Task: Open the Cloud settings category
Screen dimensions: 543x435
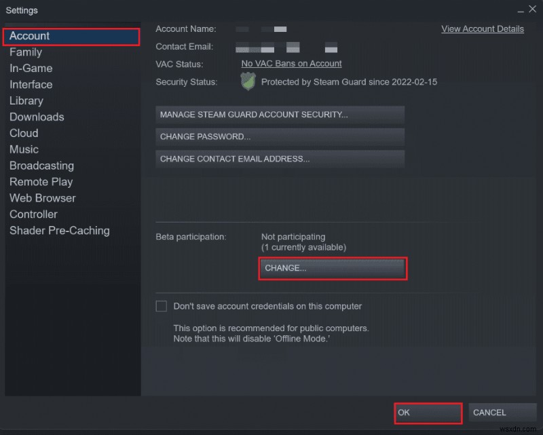Action: (24, 133)
